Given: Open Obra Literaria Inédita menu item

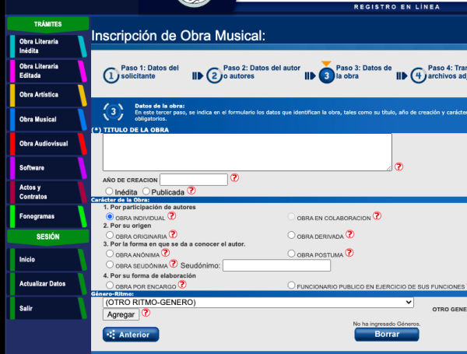Looking at the screenshot, I should tap(47, 46).
